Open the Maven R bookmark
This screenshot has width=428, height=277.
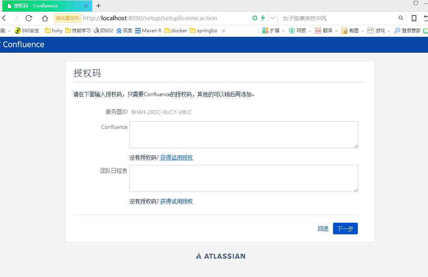(148, 31)
